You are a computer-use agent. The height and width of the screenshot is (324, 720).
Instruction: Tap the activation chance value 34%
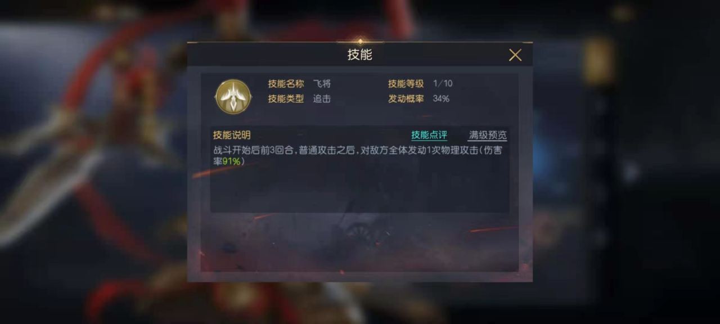pos(442,98)
